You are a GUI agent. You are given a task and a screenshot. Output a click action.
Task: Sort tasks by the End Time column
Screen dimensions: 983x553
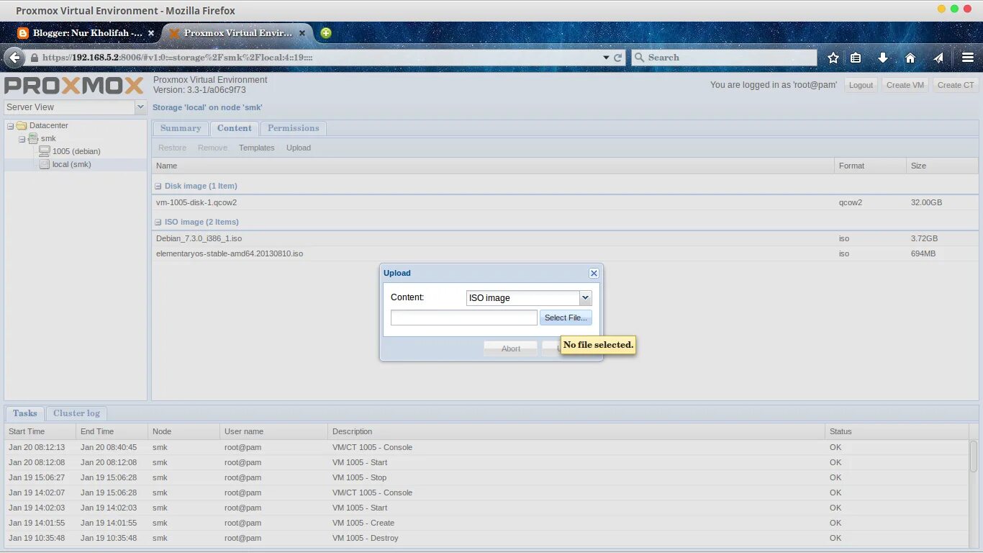click(112, 431)
